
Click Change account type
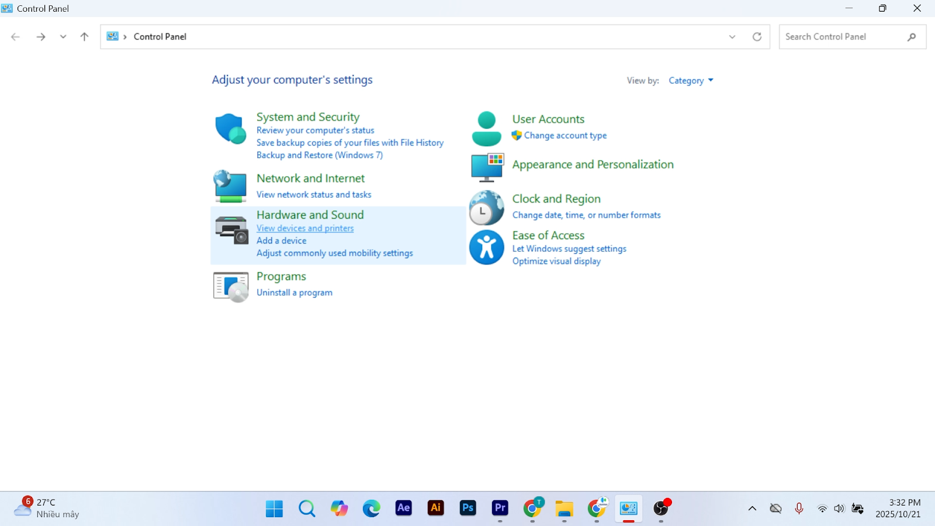(565, 136)
